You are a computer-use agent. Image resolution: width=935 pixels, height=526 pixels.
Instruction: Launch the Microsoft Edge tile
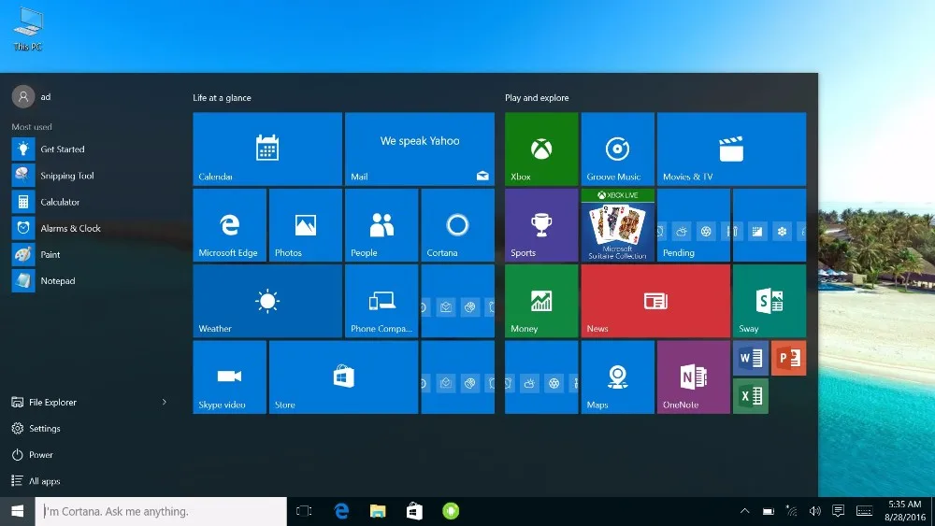pyautogui.click(x=230, y=225)
